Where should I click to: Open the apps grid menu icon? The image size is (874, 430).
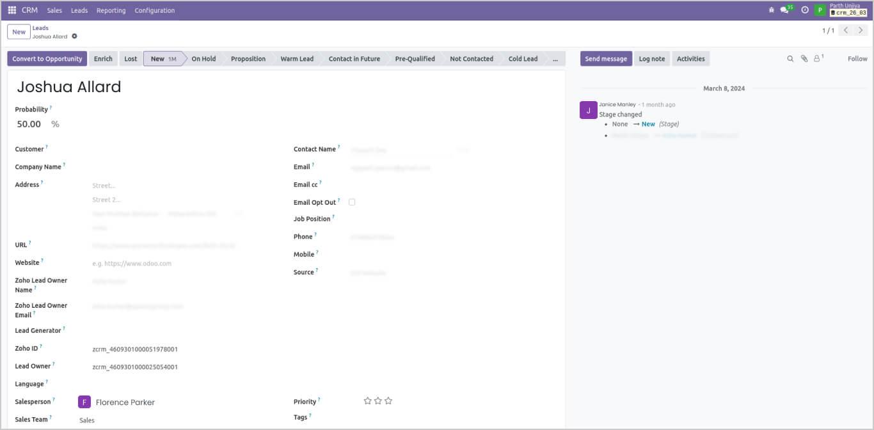coord(11,10)
